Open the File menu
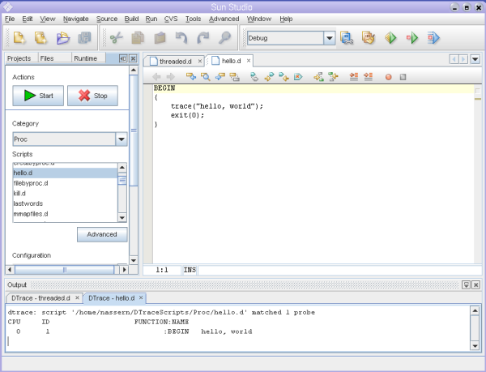486x372 pixels. point(10,19)
